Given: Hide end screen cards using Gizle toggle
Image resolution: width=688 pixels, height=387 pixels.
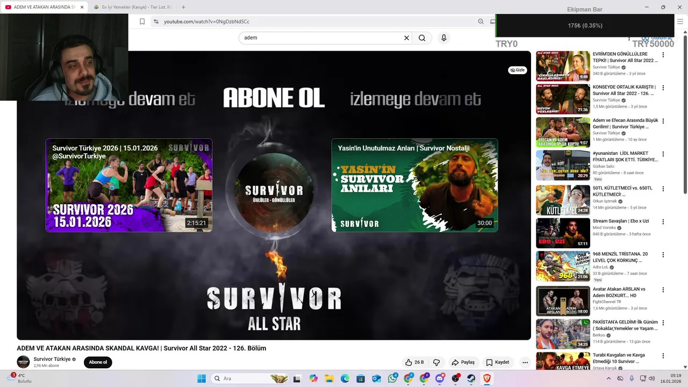Looking at the screenshot, I should [x=518, y=70].
